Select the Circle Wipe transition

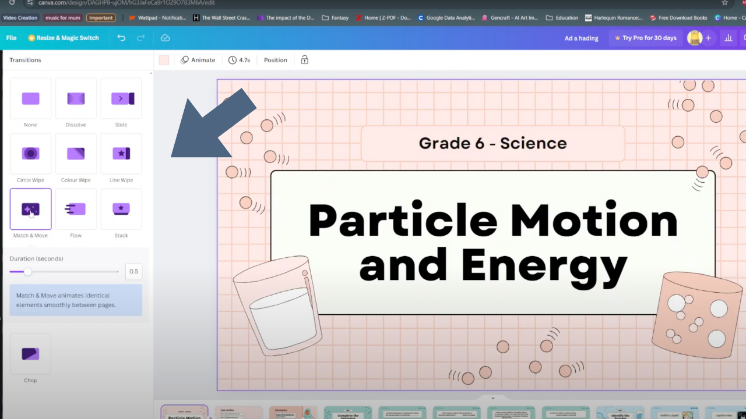click(x=30, y=154)
